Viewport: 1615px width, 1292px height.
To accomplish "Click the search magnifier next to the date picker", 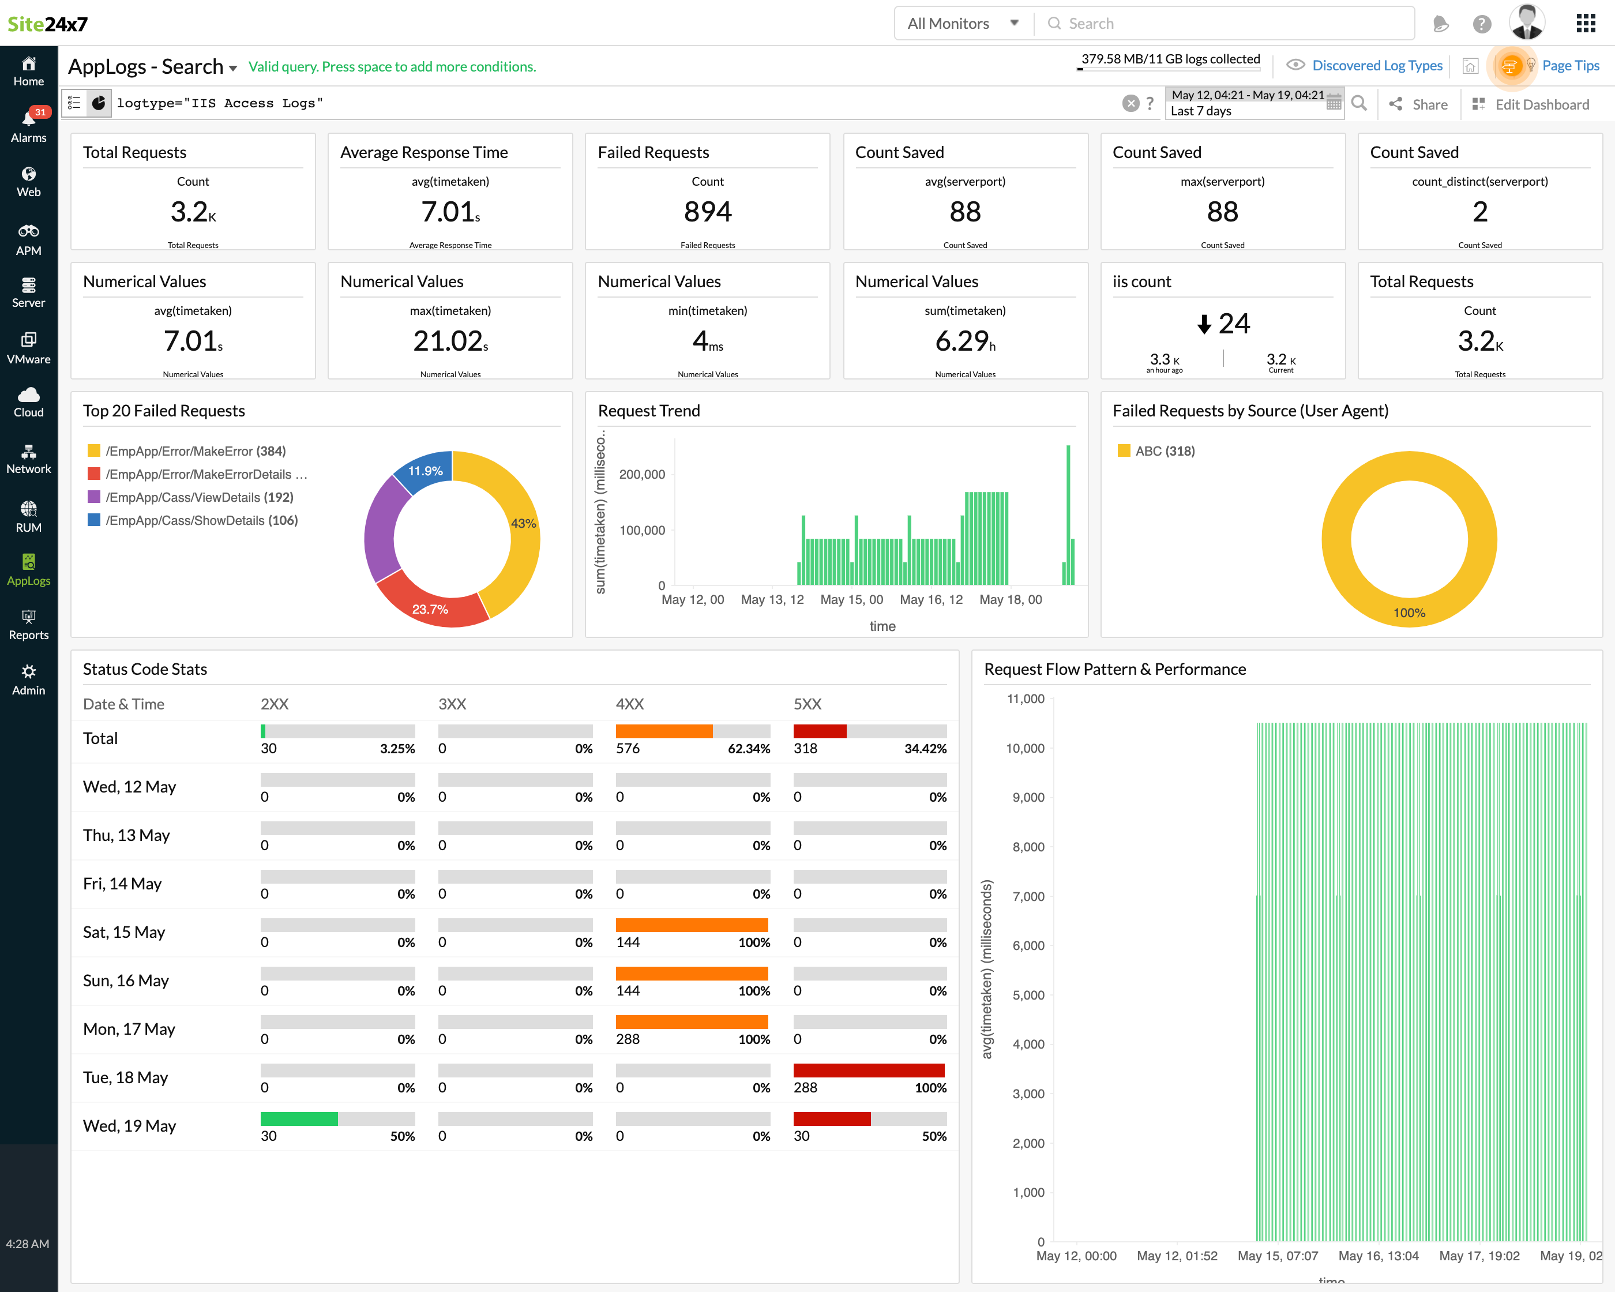I will 1359,103.
